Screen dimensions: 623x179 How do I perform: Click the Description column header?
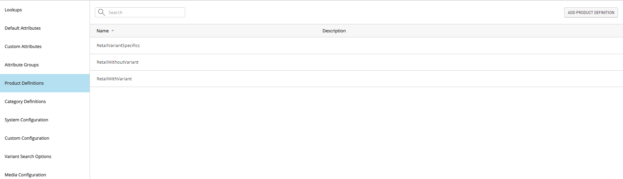click(334, 31)
